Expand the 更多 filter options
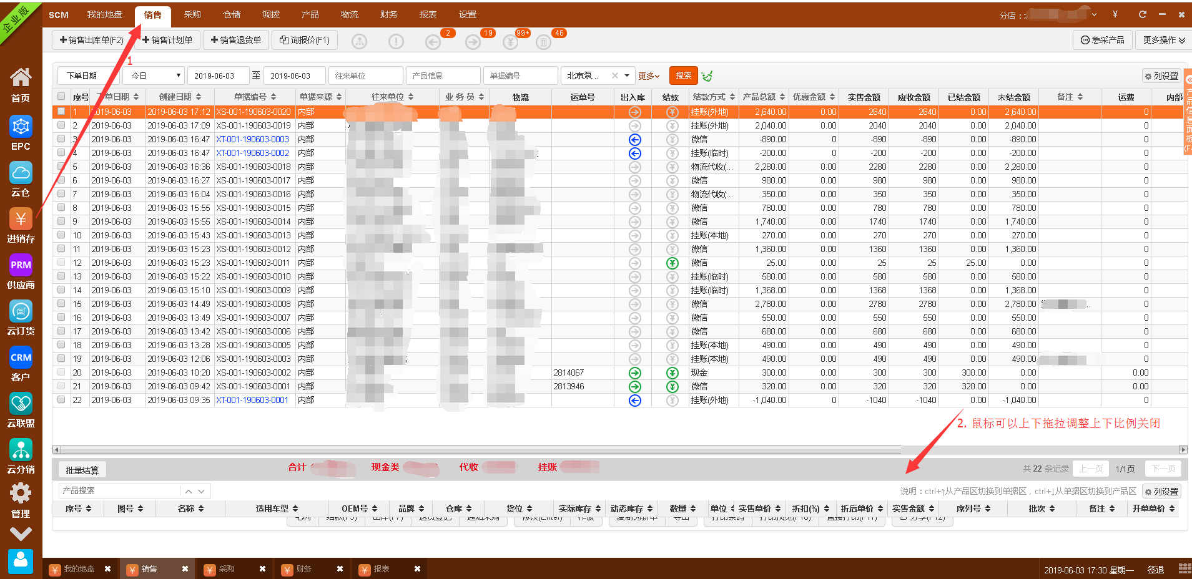Screen dimensions: 1192x579 [x=649, y=76]
